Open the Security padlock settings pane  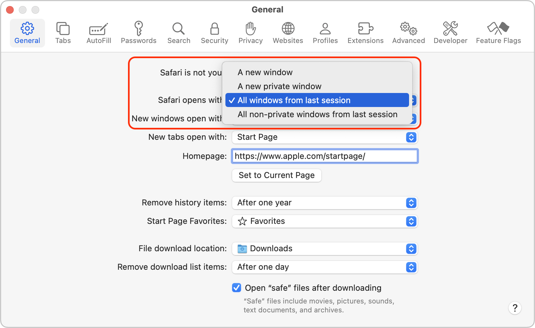click(215, 33)
